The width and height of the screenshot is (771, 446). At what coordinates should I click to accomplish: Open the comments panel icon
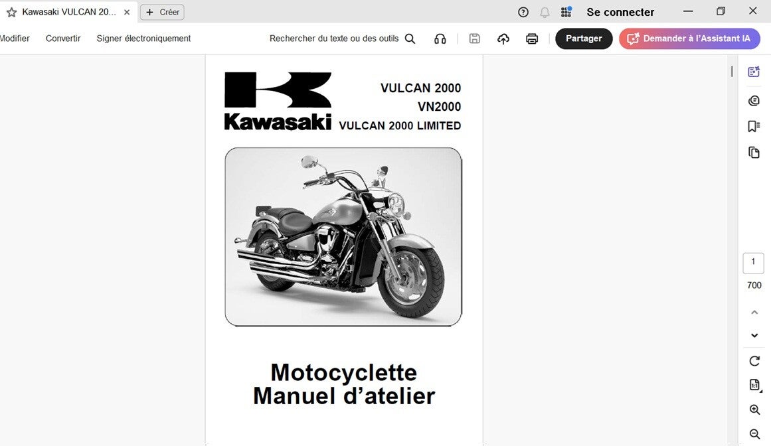[754, 101]
